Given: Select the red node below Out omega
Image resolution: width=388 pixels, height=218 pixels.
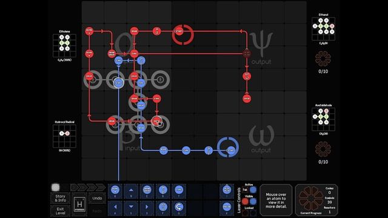Looking at the screenshot, I should [247, 98].
